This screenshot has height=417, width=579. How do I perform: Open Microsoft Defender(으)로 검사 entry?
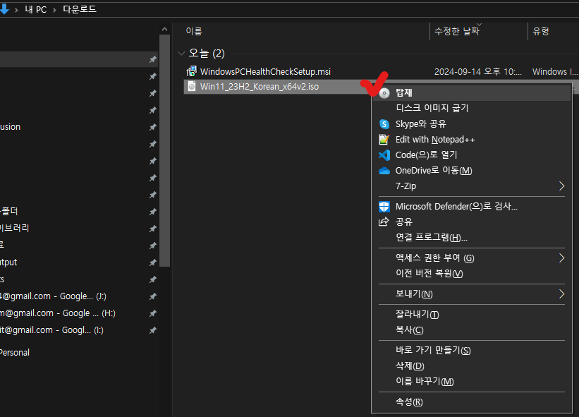pos(472,207)
